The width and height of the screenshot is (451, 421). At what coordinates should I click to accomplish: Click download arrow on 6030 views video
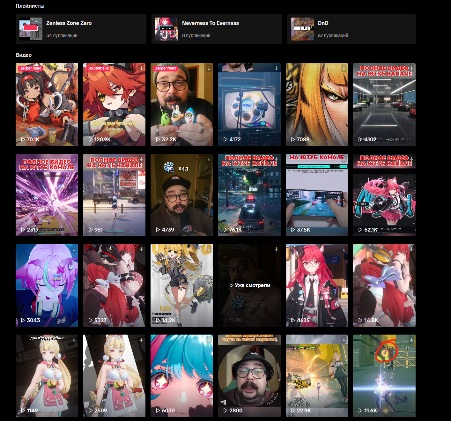(x=209, y=340)
